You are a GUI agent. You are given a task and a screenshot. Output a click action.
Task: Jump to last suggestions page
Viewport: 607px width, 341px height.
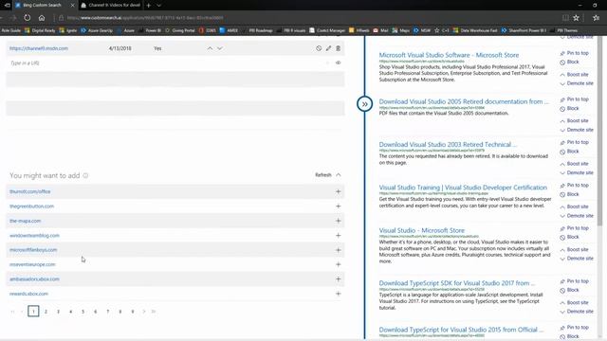154,312
